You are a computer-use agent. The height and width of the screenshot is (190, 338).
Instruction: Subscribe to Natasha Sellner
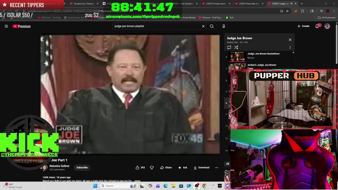[82, 168]
